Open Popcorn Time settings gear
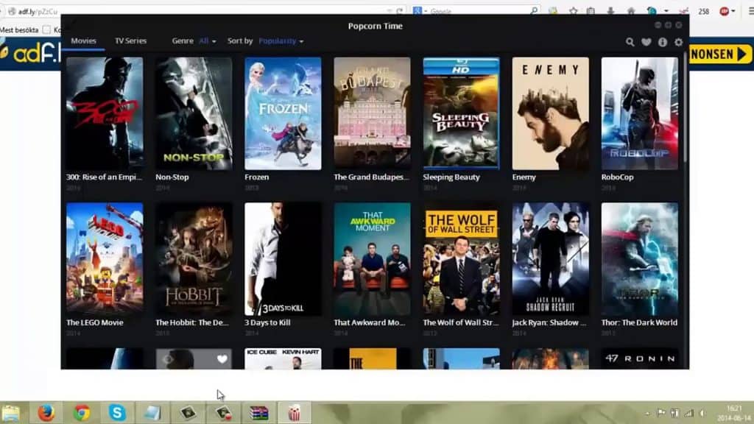This screenshot has width=754, height=424. click(x=678, y=42)
